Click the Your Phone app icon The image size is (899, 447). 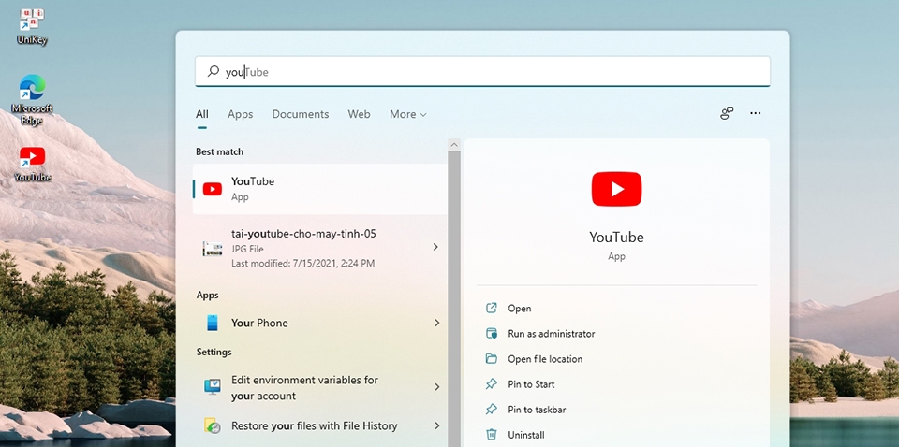click(213, 323)
